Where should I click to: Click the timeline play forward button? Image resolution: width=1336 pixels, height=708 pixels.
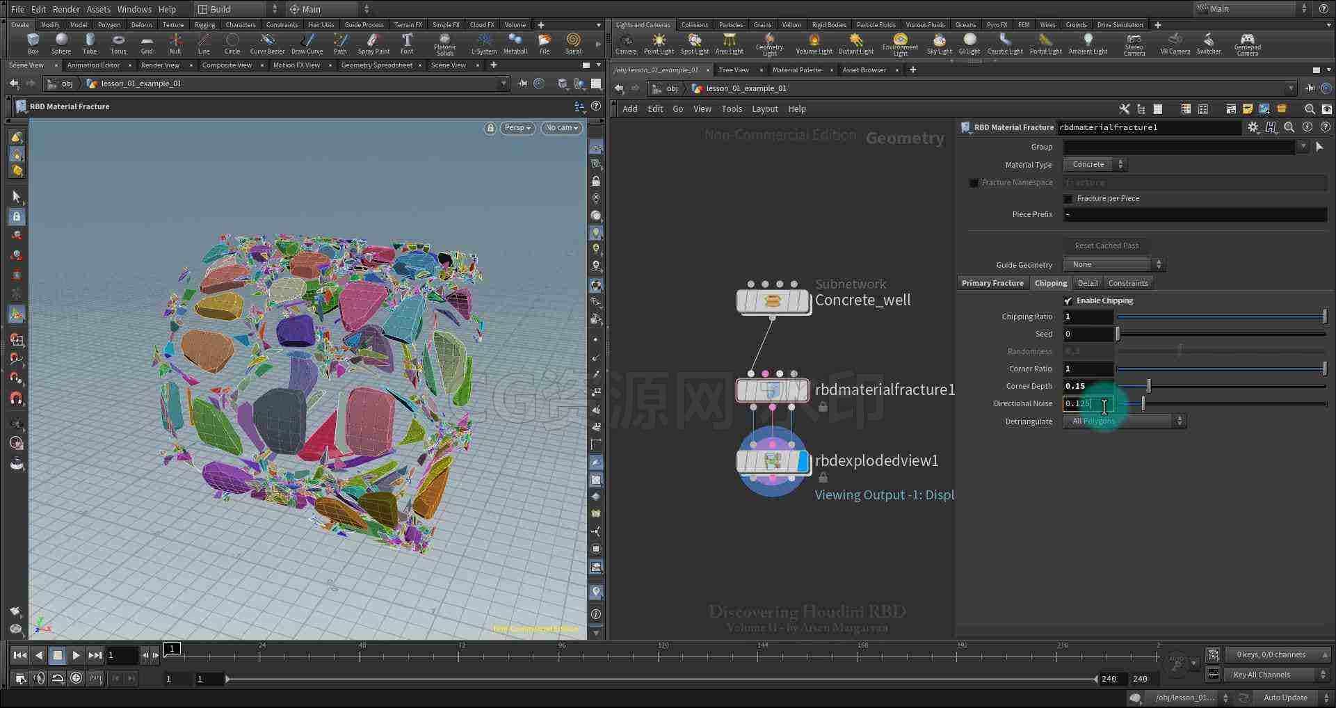tap(76, 655)
